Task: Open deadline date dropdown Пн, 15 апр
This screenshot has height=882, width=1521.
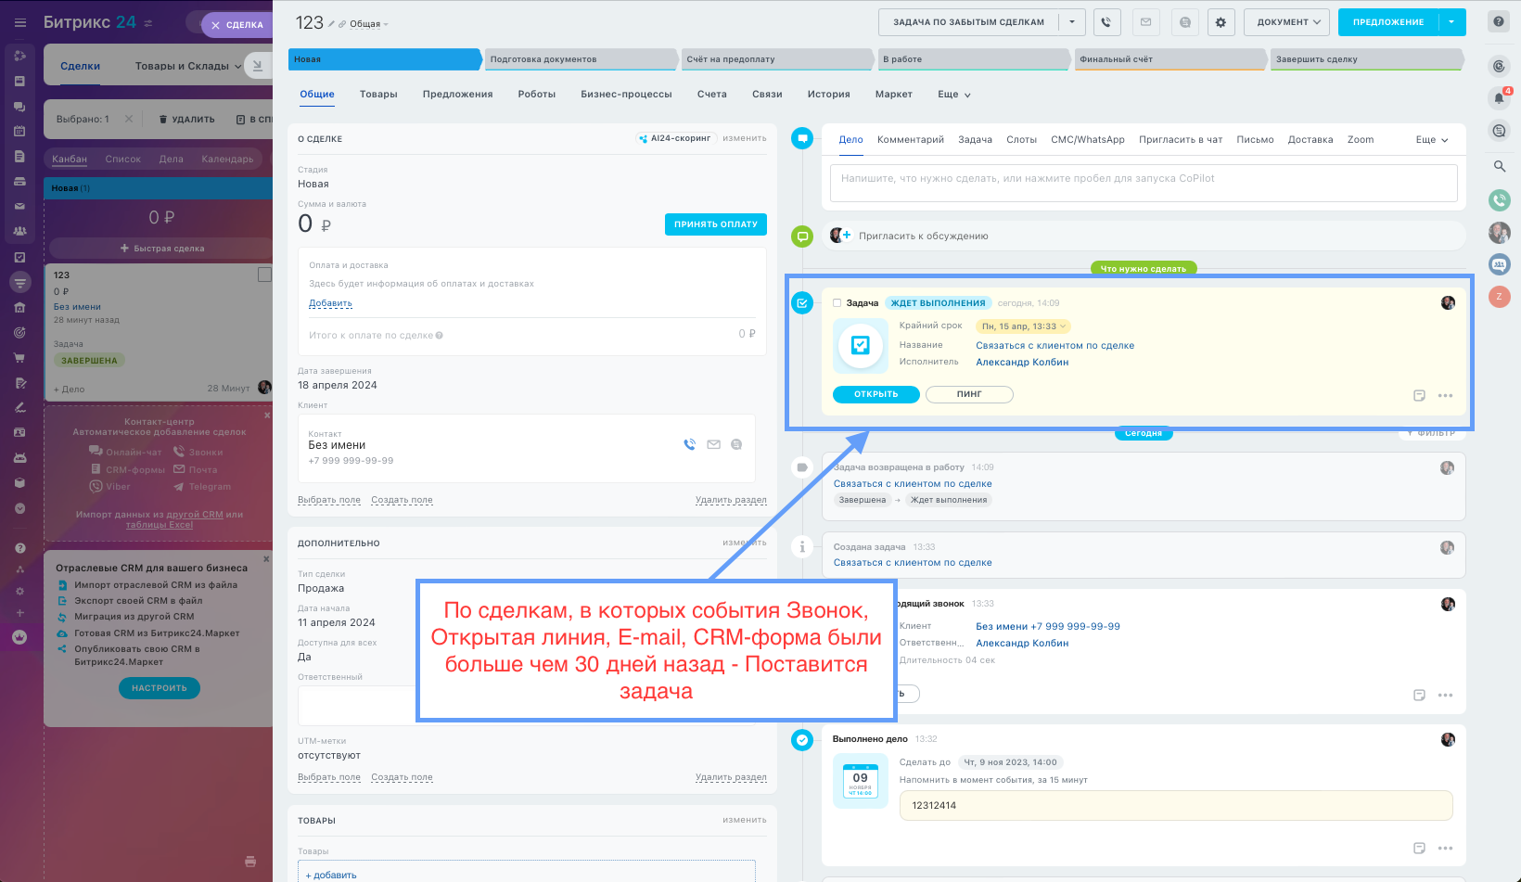Action: 1024,326
